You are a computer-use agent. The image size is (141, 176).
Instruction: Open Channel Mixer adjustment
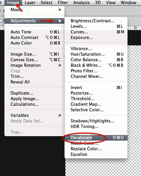[96, 76]
